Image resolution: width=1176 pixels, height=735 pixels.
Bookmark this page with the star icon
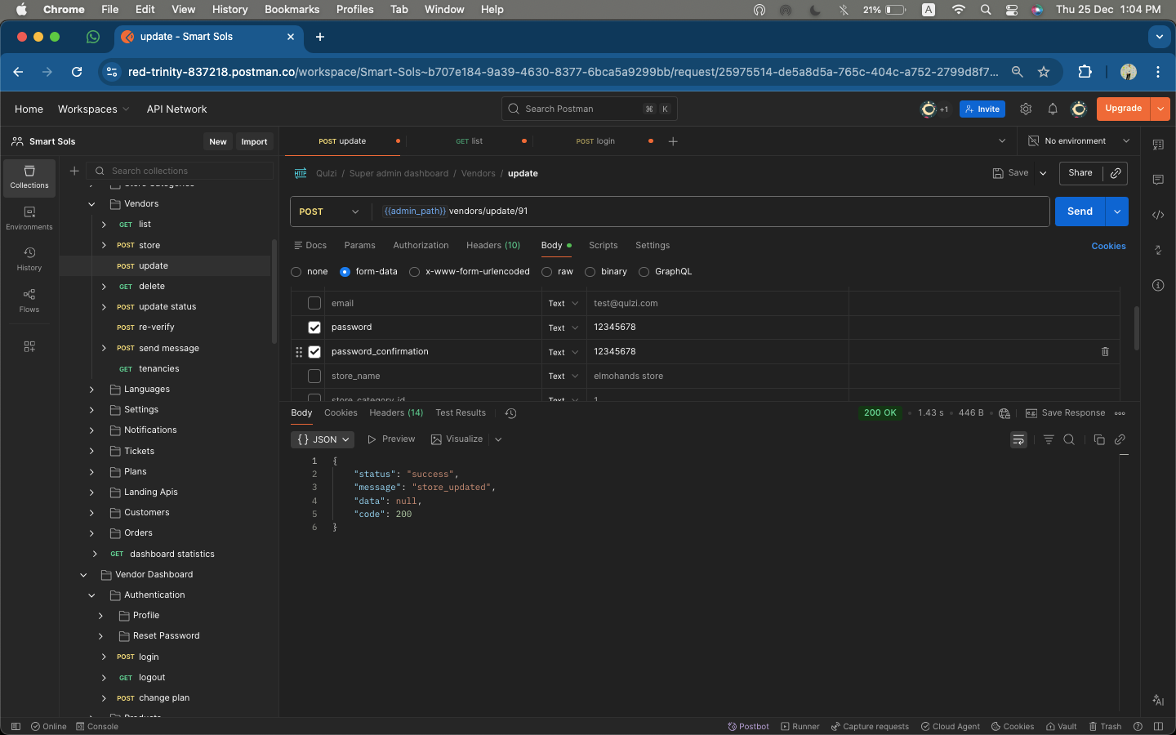(x=1044, y=72)
